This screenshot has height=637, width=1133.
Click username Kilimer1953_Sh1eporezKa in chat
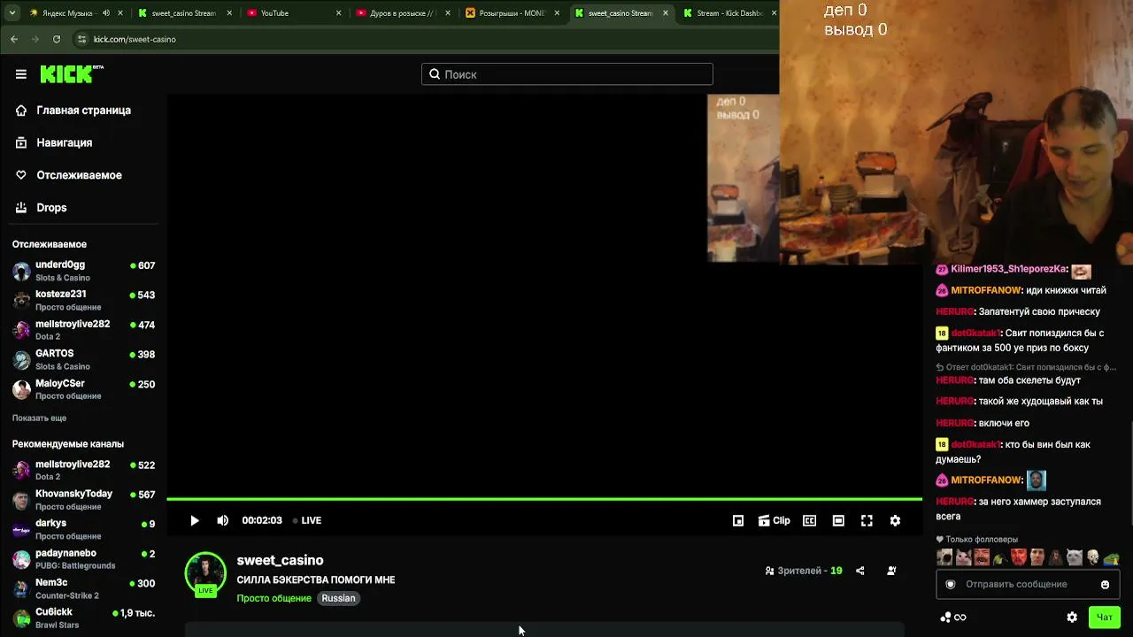coord(1009,269)
